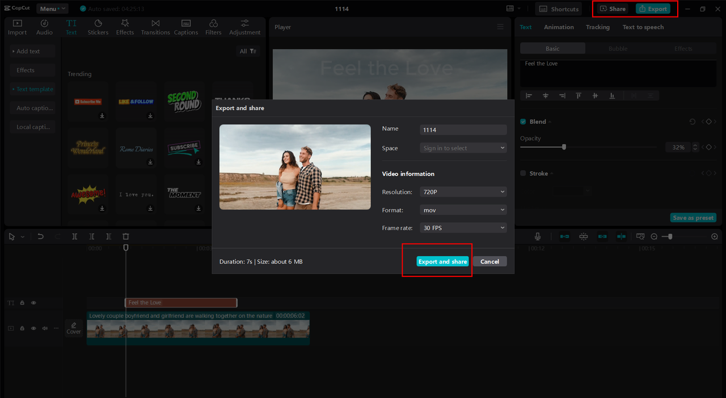Enable the Stroke checkbox
This screenshot has height=398, width=726.
pos(523,173)
